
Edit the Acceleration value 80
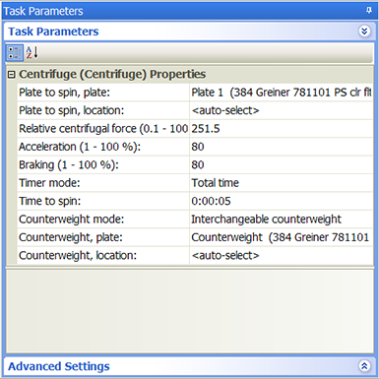(x=282, y=147)
